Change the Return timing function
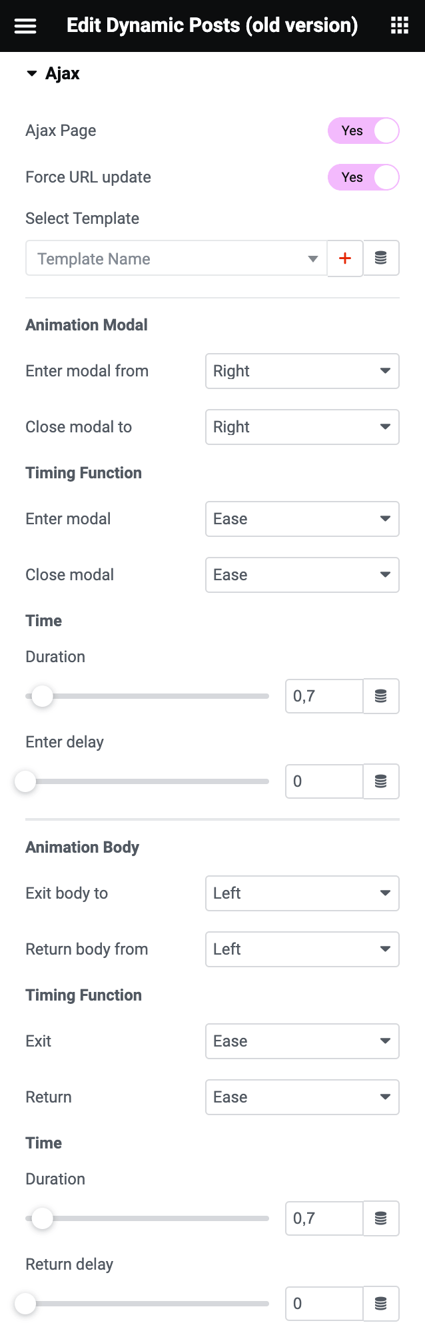The height and width of the screenshot is (1339, 425). pyautogui.click(x=302, y=1097)
